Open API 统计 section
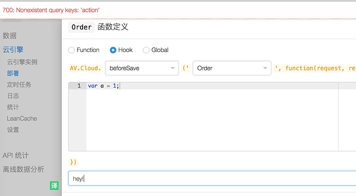Viewport: 356px width, 196px height. 15,155
